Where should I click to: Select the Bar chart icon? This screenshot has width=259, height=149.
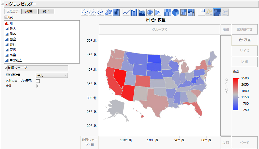(134, 12)
